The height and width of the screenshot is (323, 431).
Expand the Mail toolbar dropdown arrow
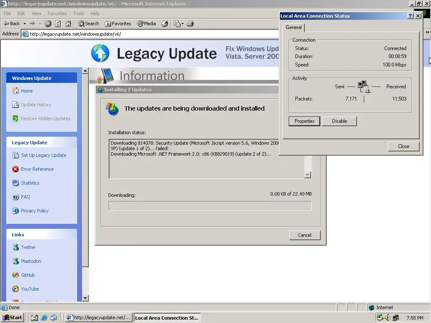point(182,24)
